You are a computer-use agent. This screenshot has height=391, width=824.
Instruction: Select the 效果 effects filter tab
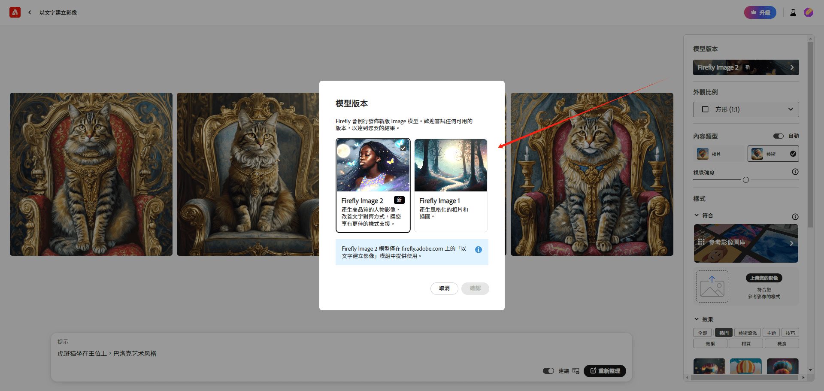pos(710,343)
